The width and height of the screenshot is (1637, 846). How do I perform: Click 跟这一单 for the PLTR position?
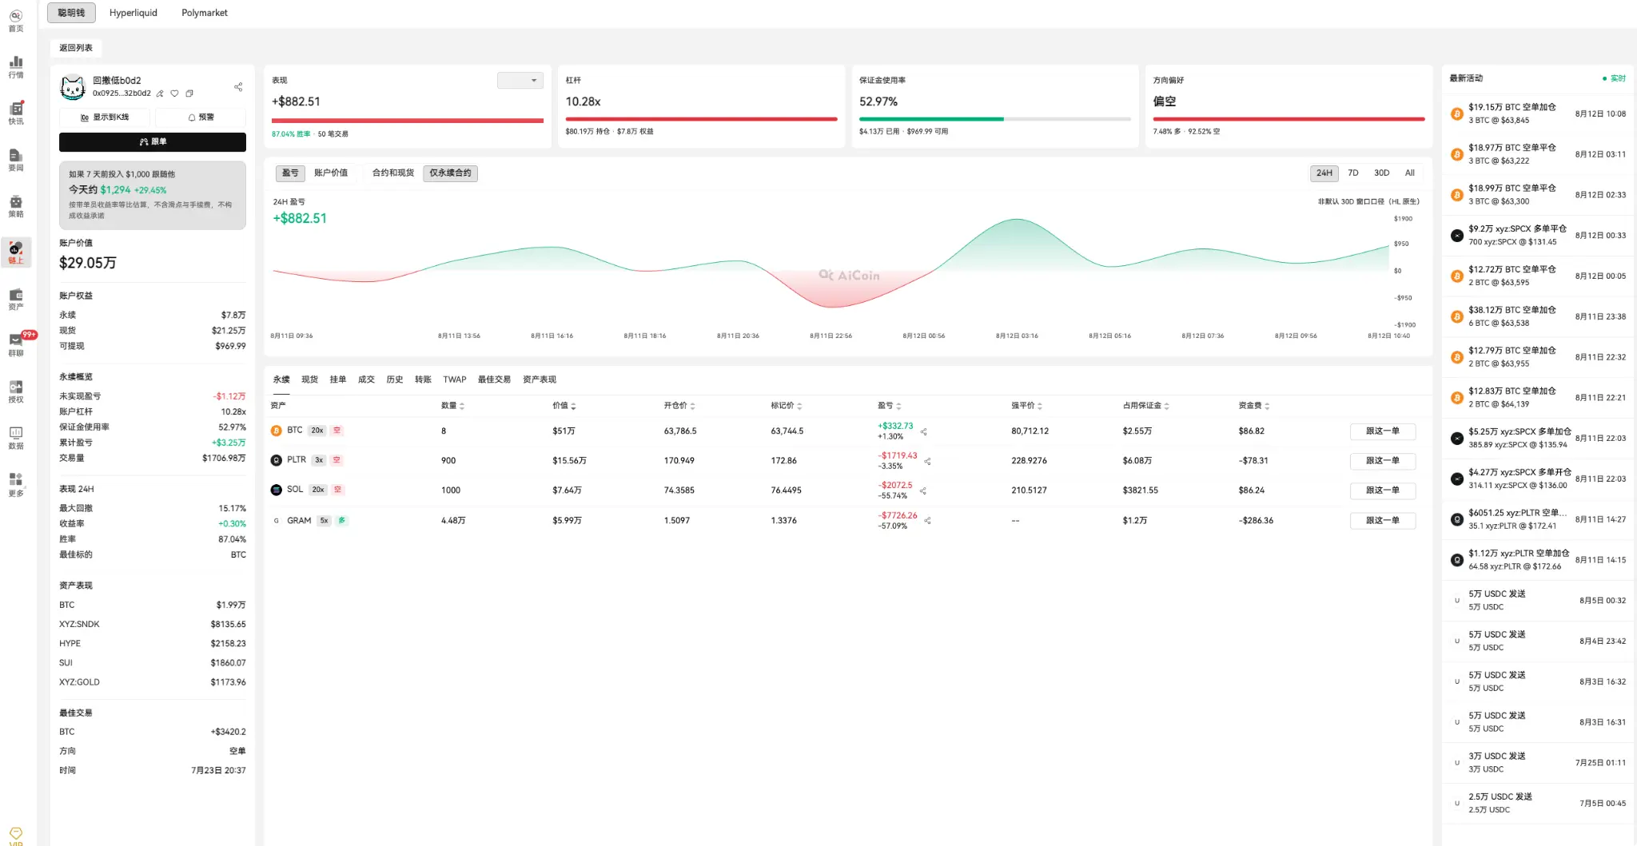[1383, 461]
